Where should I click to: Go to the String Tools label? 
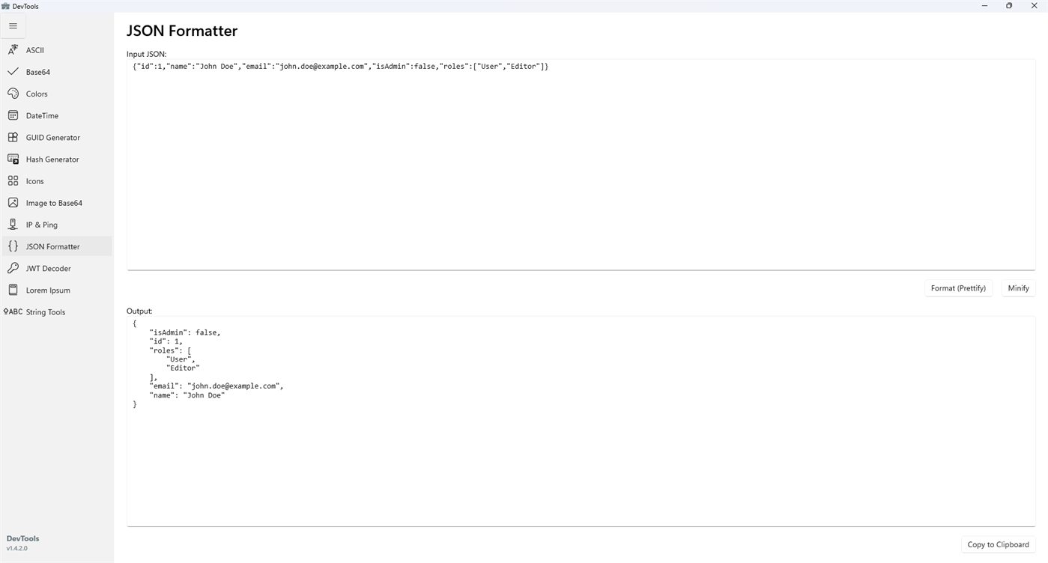click(46, 311)
